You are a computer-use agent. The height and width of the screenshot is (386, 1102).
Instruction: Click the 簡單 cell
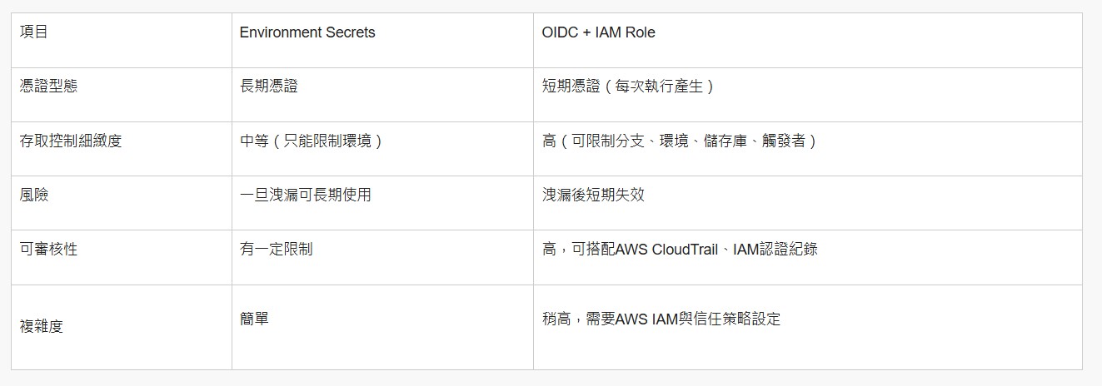[x=382, y=327]
